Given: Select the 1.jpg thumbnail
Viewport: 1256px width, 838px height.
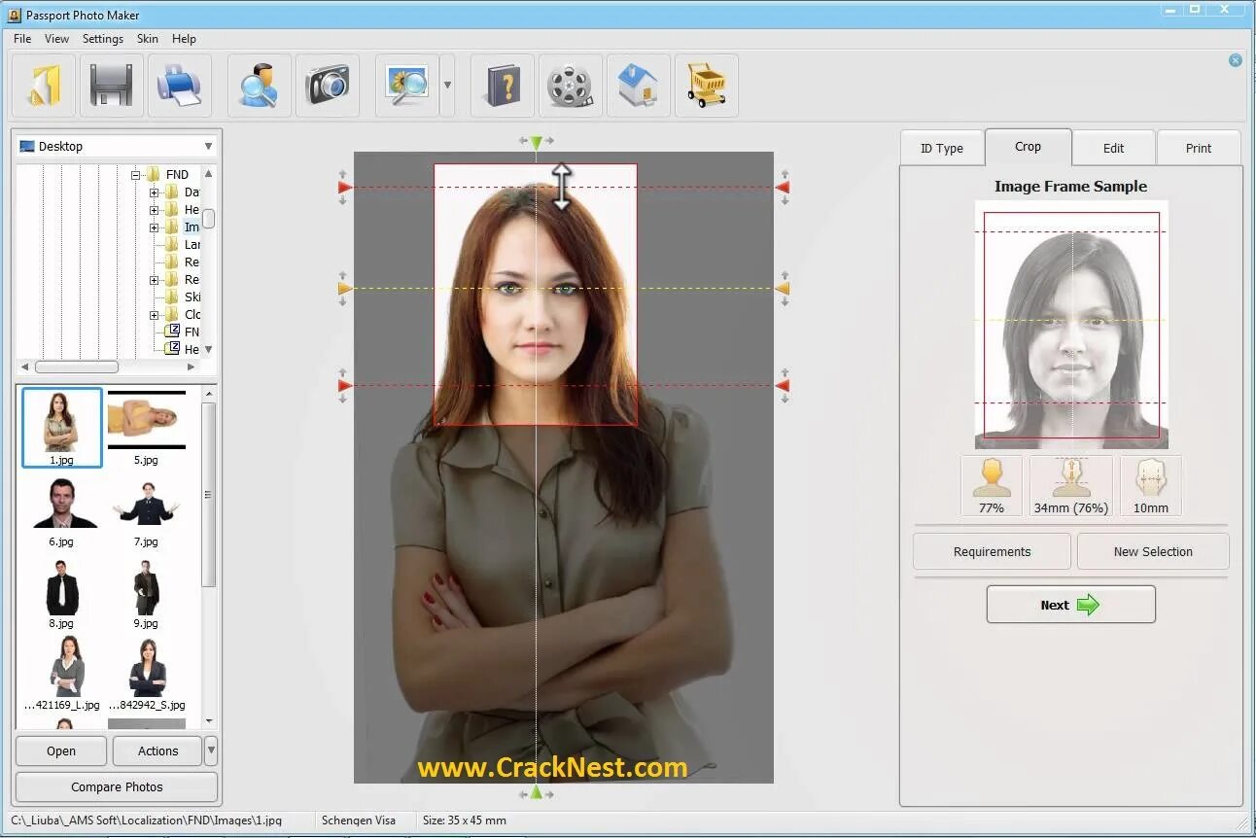Looking at the screenshot, I should tap(61, 428).
